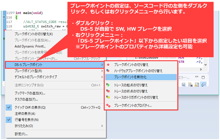Viewport: 220px width, 140px height.
Task: Open ブレークポイントのプロパティ entry
Action: pos(141,105)
